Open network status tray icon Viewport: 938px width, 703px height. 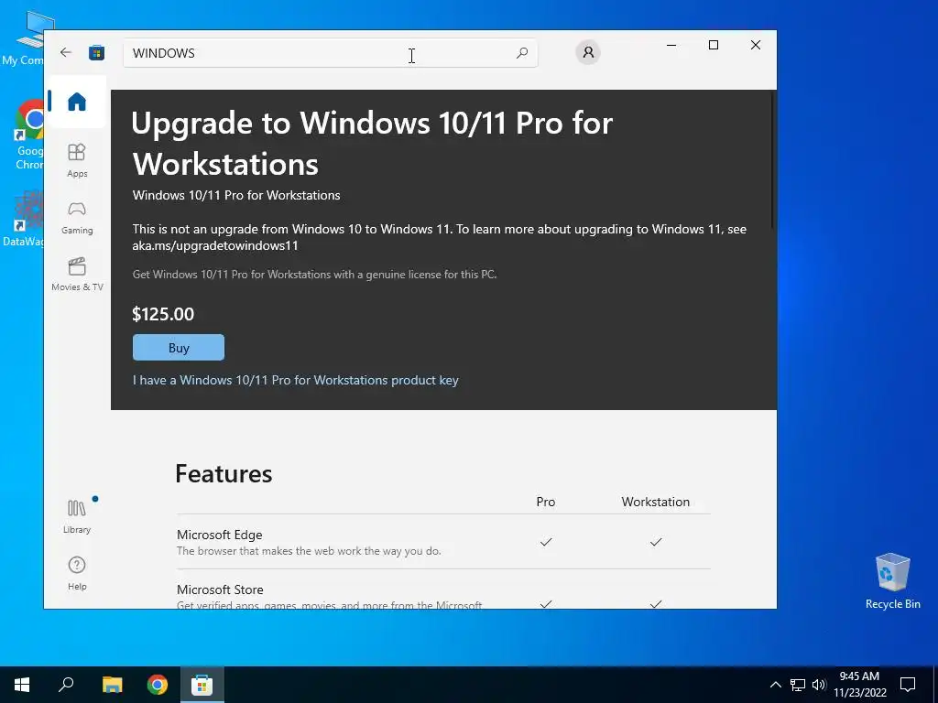click(798, 685)
